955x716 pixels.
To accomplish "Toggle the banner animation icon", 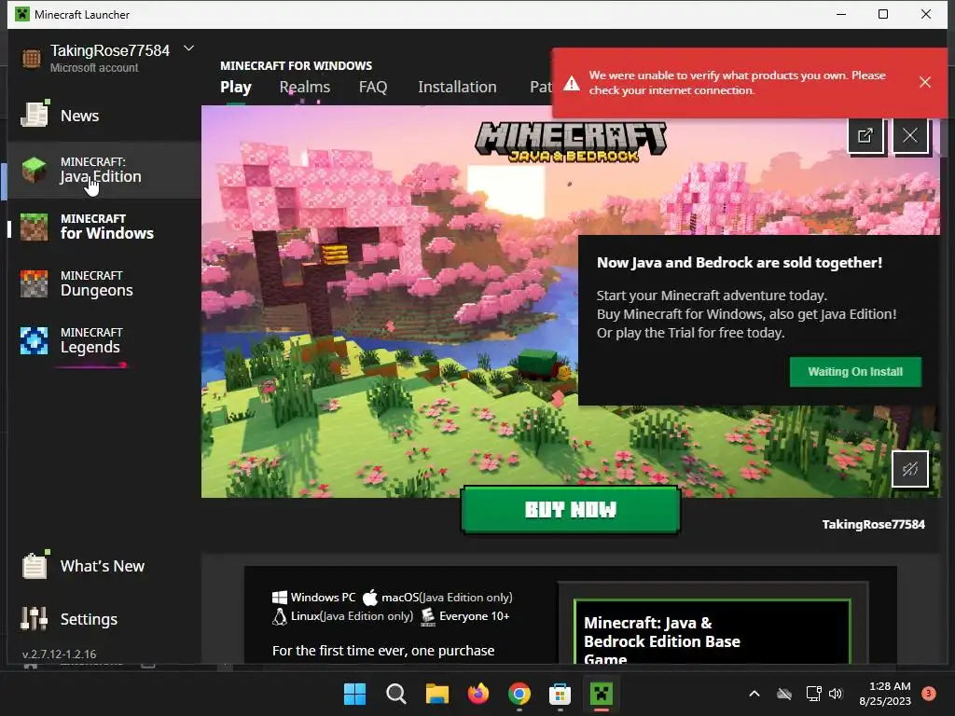I will (910, 469).
